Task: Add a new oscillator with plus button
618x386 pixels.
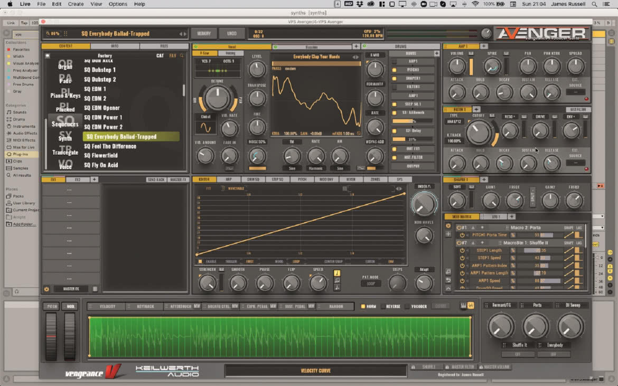Action: (x=356, y=46)
